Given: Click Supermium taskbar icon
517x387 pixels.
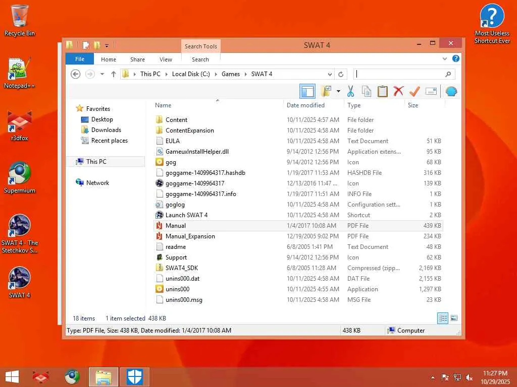Looking at the screenshot, I should coord(72,377).
